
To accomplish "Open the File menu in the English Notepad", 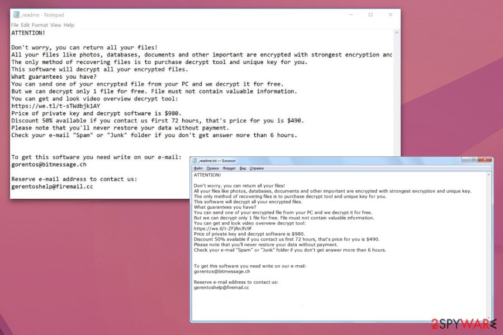I will click(x=15, y=25).
